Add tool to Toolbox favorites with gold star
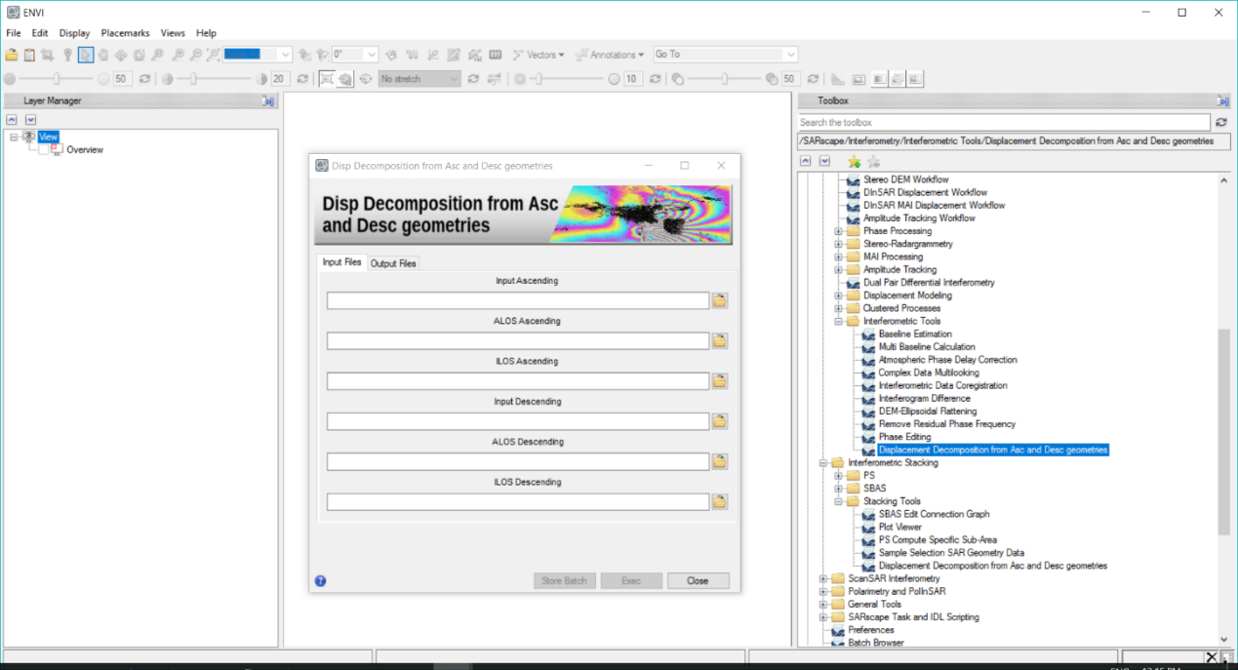This screenshot has height=670, width=1238. 855,161
